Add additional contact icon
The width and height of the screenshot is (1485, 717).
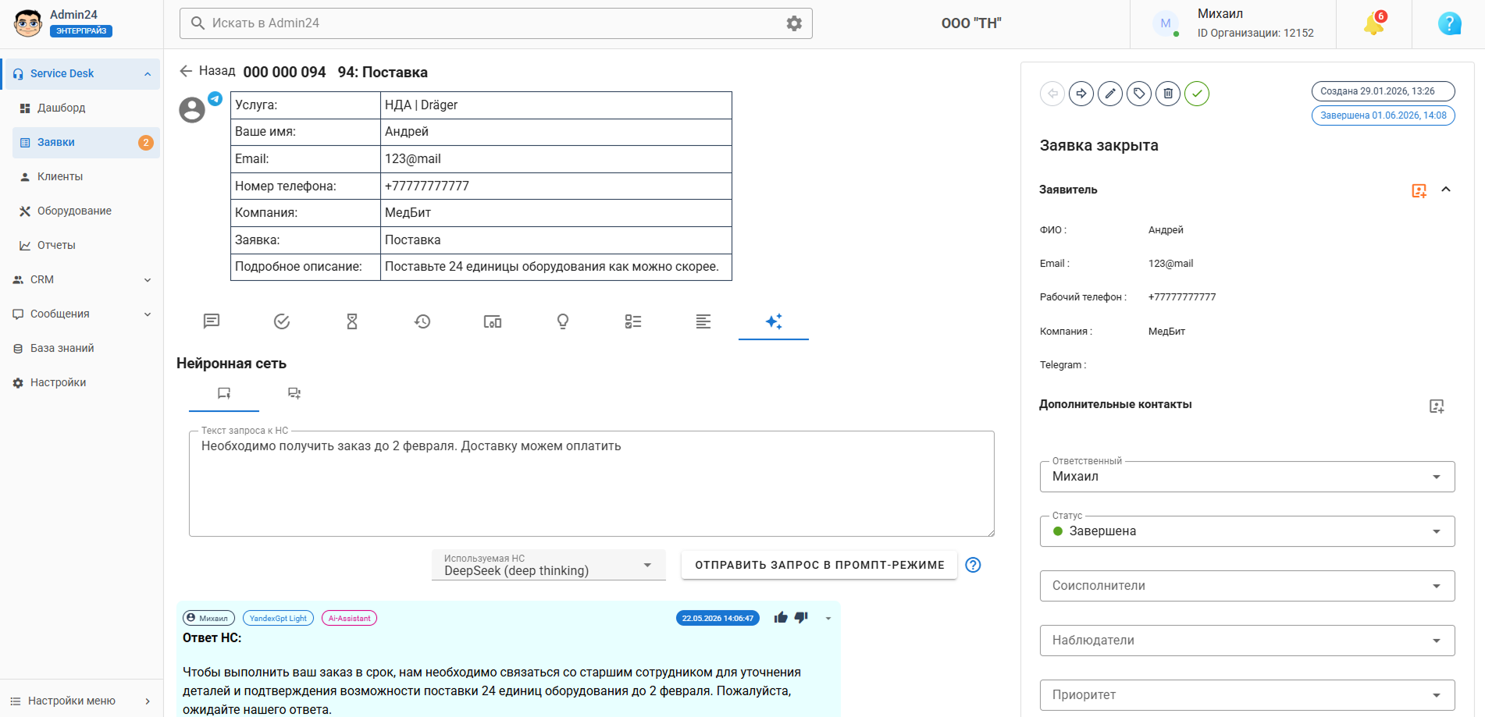tap(1437, 406)
